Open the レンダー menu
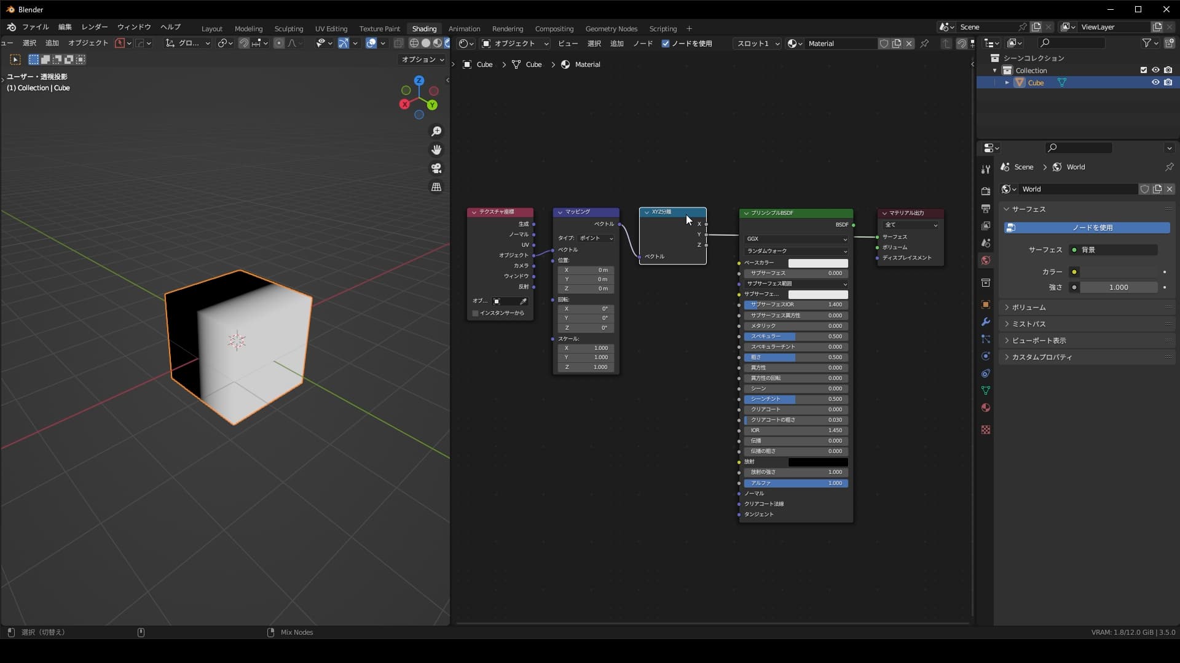Viewport: 1180px width, 663px height. [x=94, y=27]
